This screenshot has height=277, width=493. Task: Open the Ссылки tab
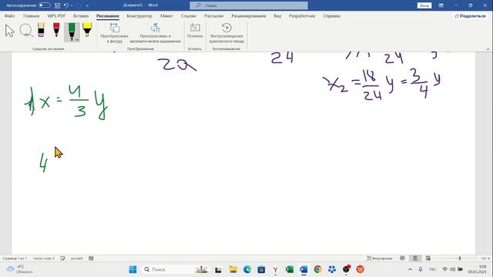pos(188,16)
